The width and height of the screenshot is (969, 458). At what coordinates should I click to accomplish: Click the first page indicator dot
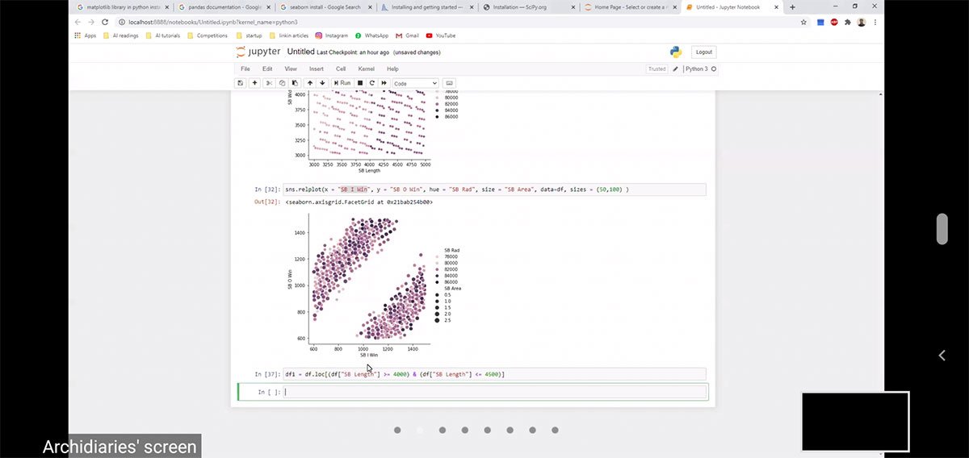pos(397,431)
